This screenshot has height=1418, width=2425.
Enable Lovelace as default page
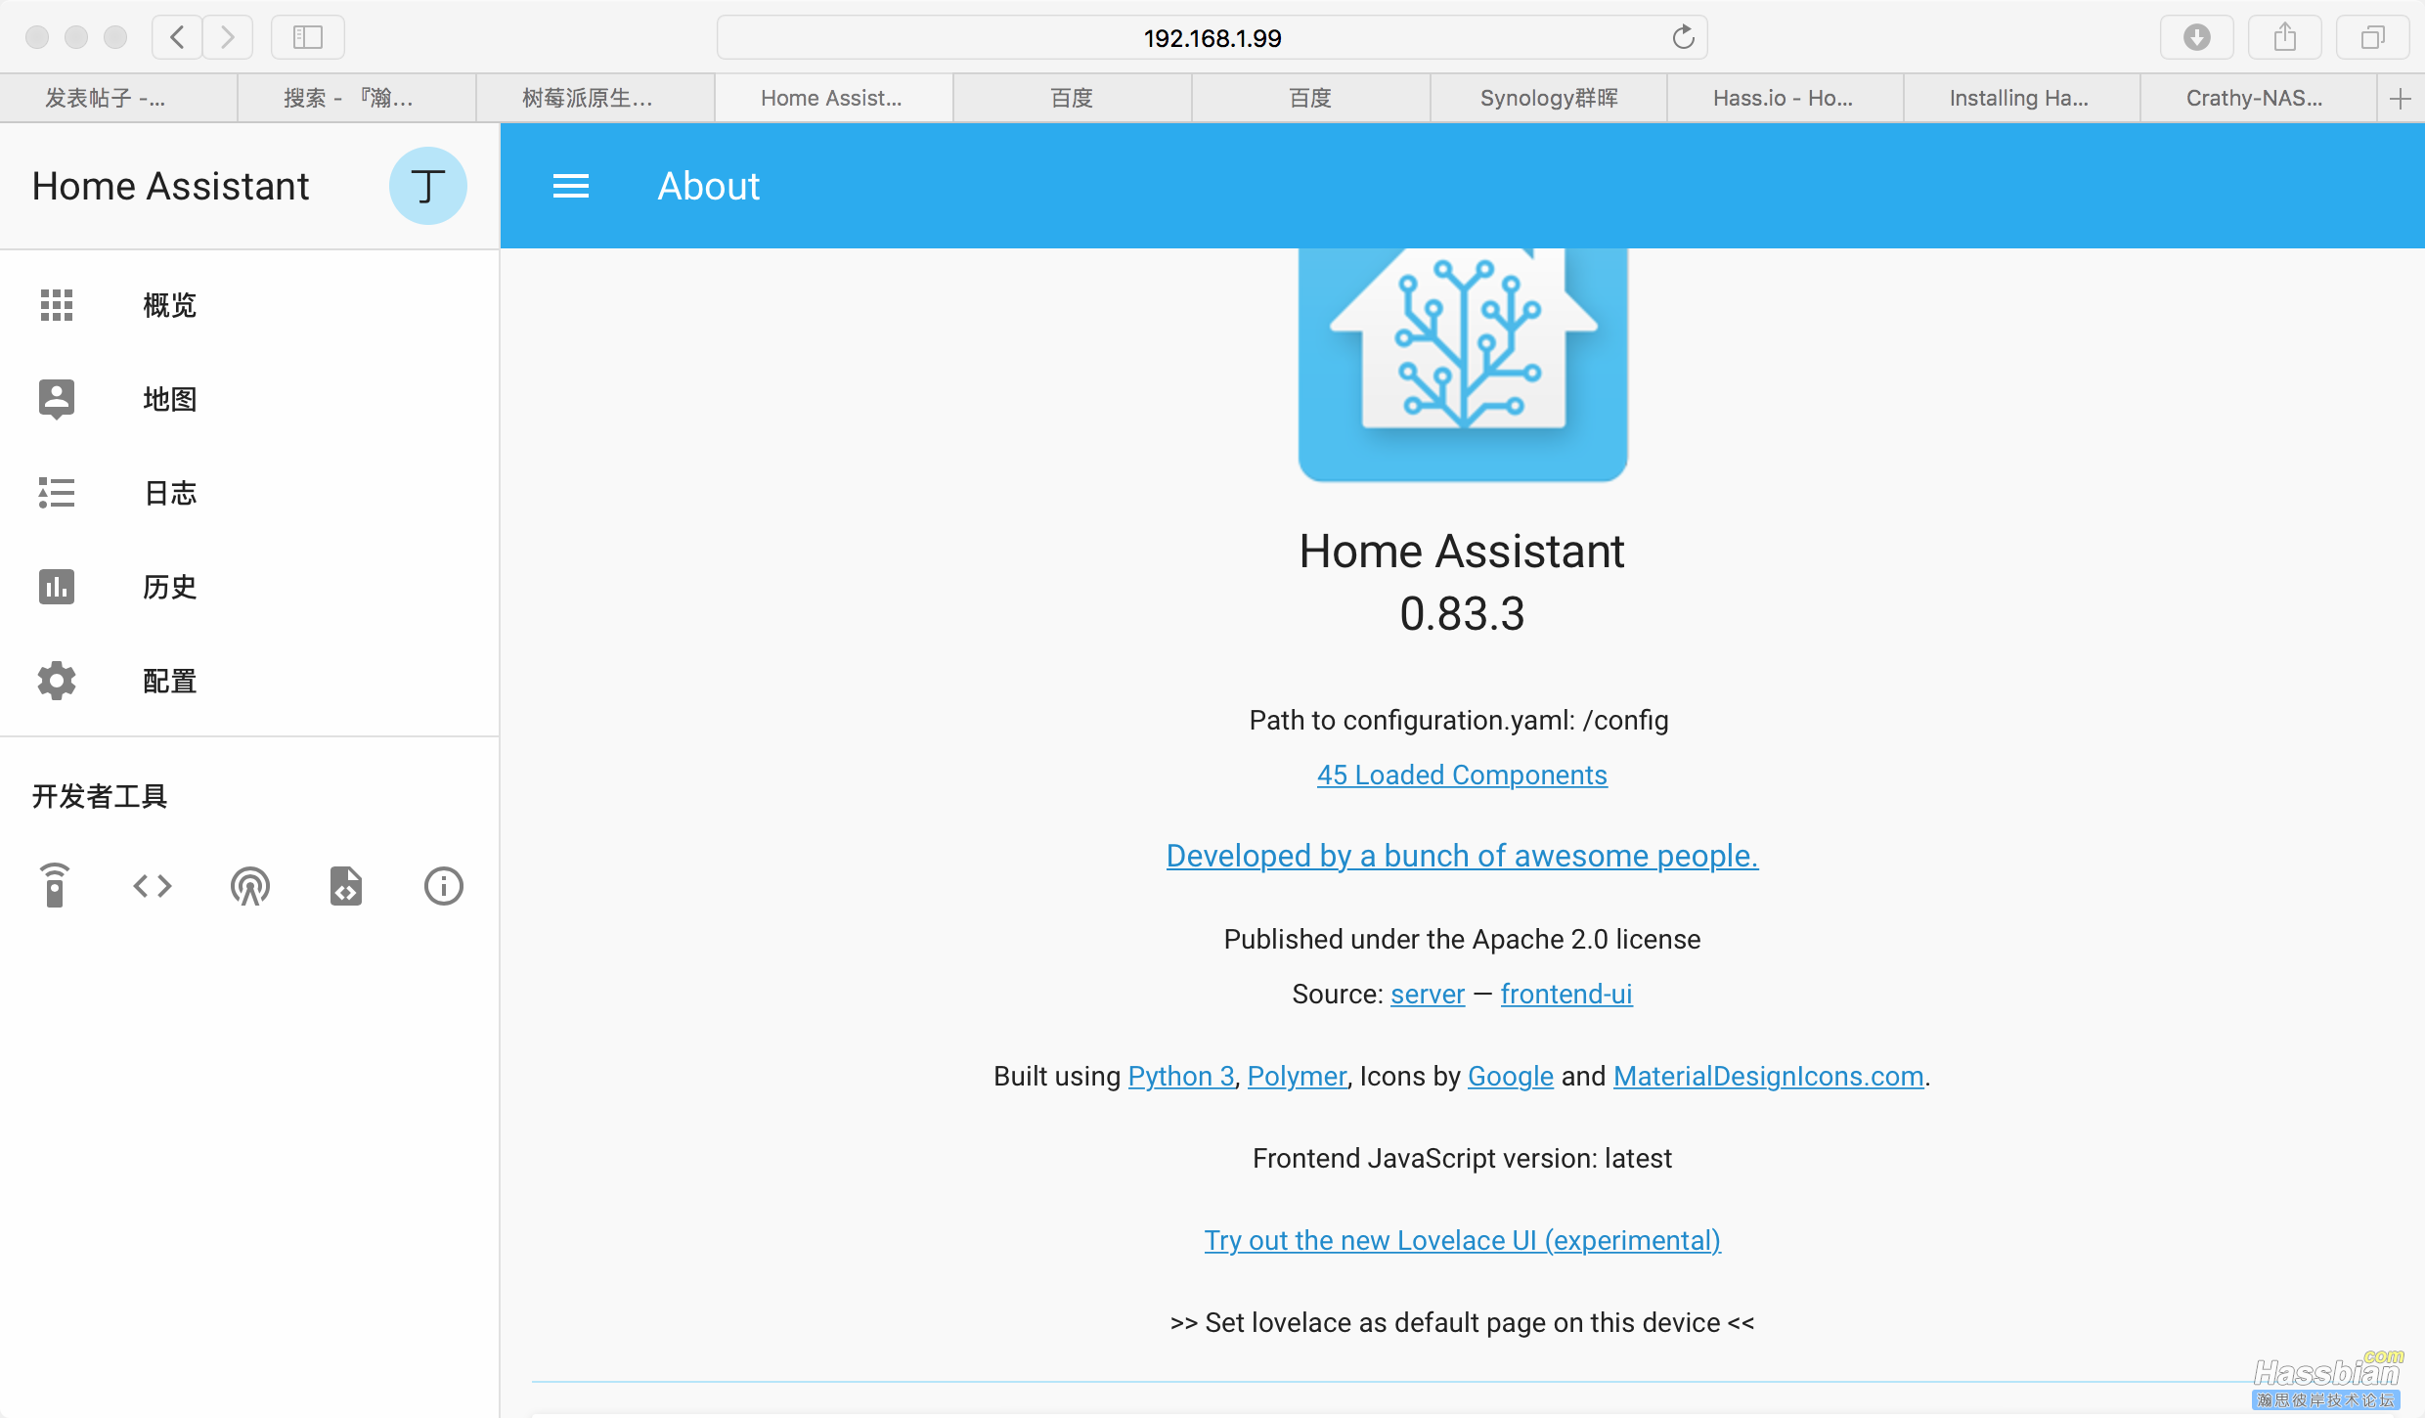click(x=1462, y=1322)
